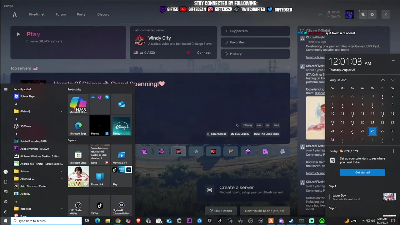Open the Movies & TV tile
400x225 pixels.
(122, 155)
